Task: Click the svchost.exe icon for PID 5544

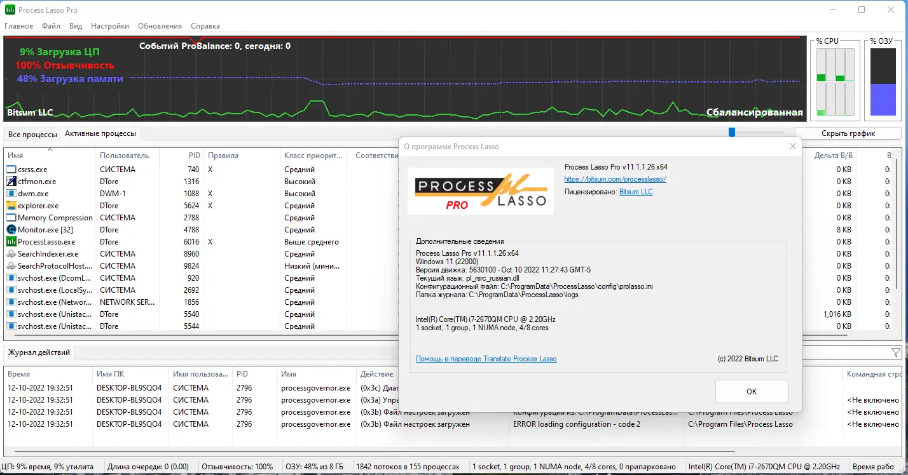Action: (x=11, y=326)
